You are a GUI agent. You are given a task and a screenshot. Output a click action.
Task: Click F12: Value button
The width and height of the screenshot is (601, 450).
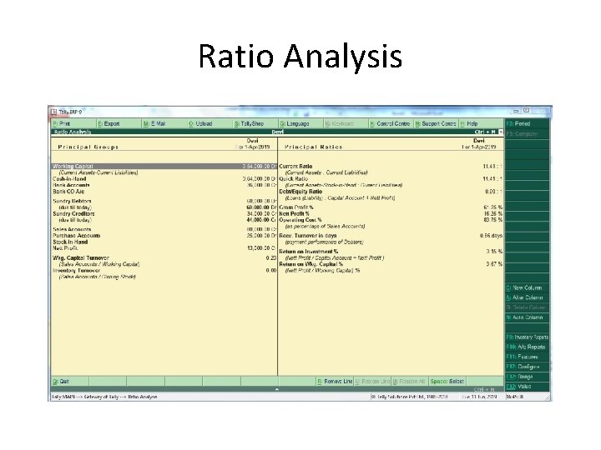point(527,387)
